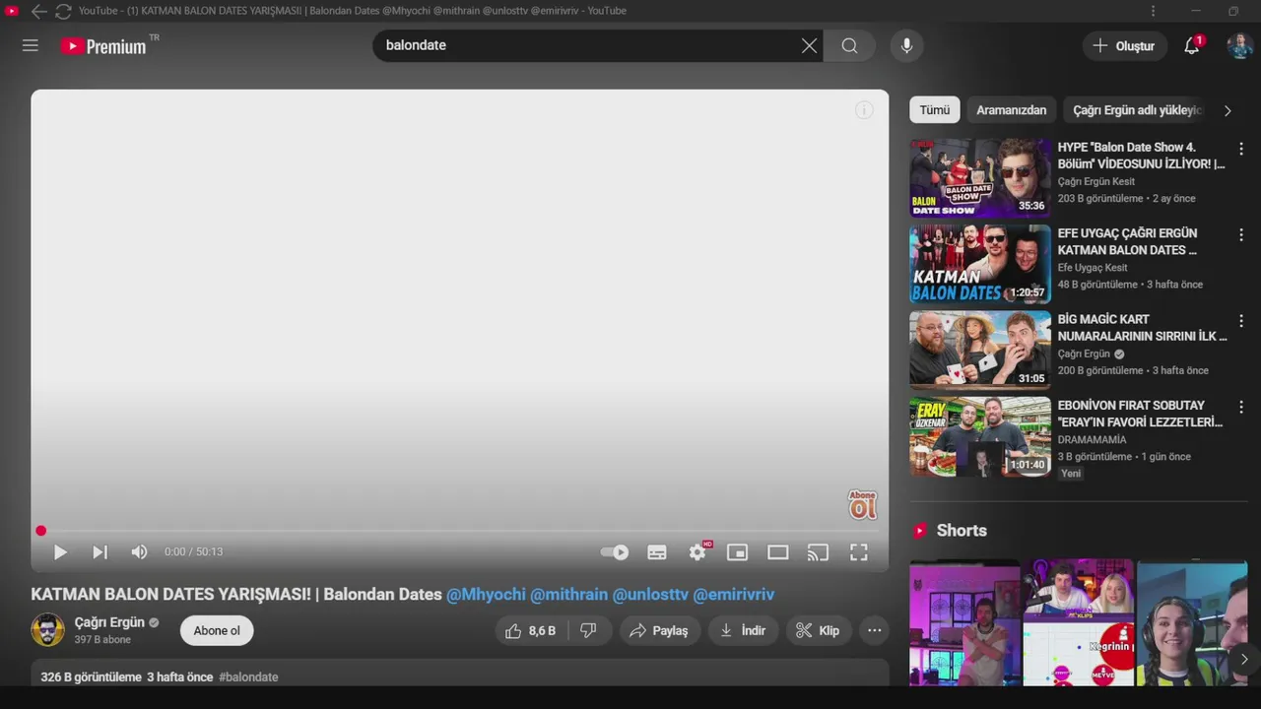This screenshot has width=1261, height=709.
Task: Open Çağrı Ergün channel avatar
Action: coord(47,630)
